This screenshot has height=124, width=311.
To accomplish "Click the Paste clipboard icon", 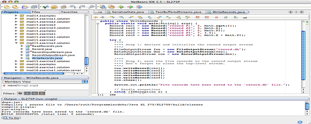I will [63, 7].
